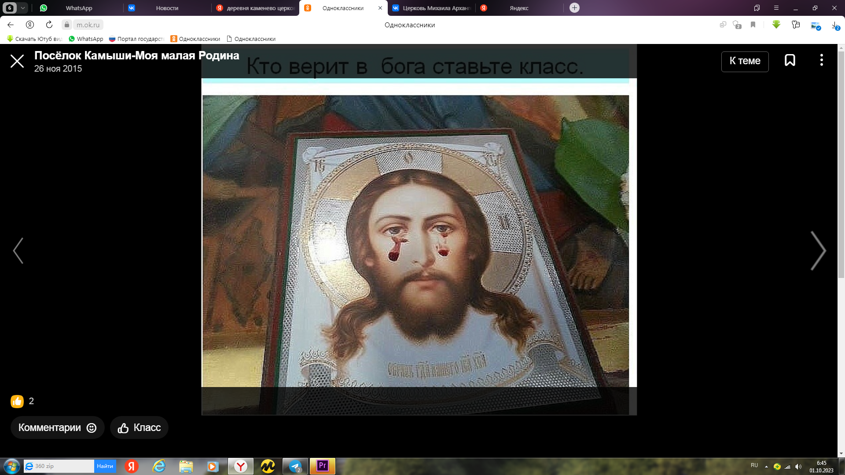Viewport: 845px width, 475px height.
Task: Bookmark this photo with bookmark icon
Action: (x=790, y=61)
